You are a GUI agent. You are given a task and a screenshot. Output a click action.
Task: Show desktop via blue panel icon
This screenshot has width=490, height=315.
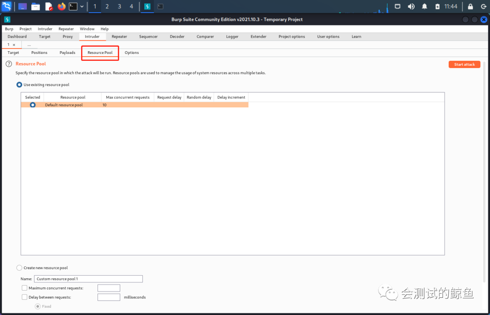tap(23, 6)
